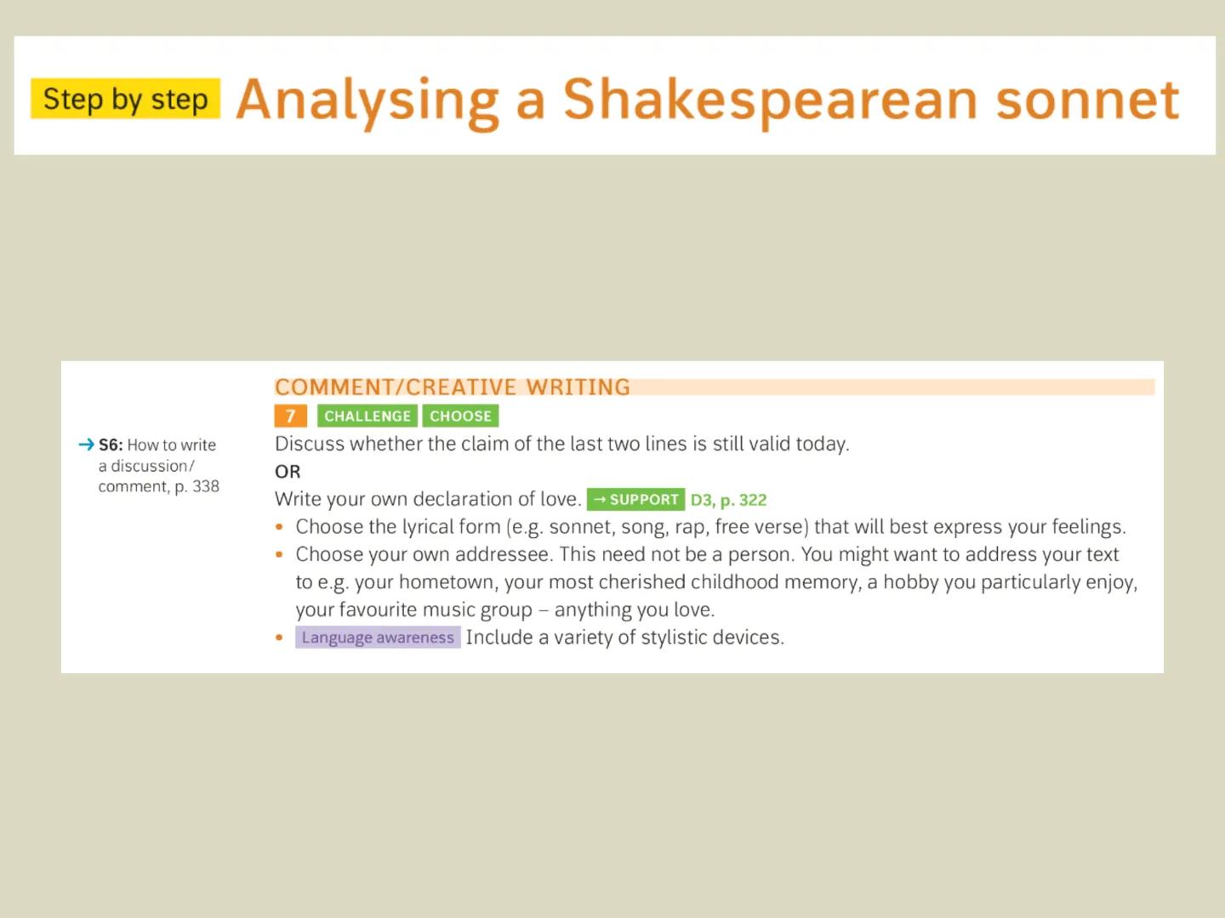Open the 'D3, p. 322' reference
1225x918 pixels.
(x=729, y=500)
